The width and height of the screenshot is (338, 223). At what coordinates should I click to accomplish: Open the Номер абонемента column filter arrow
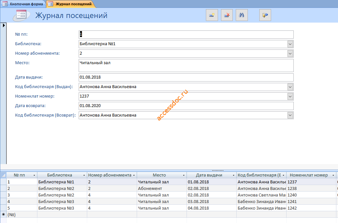coord(134,176)
